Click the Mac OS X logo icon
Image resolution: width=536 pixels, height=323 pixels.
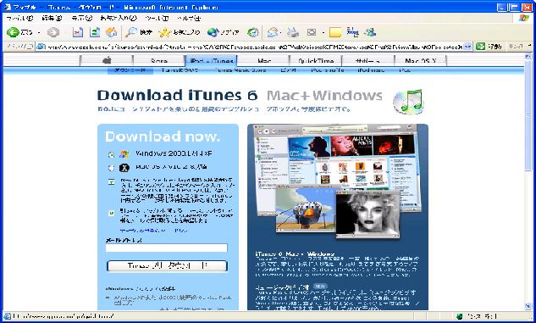[x=124, y=168]
